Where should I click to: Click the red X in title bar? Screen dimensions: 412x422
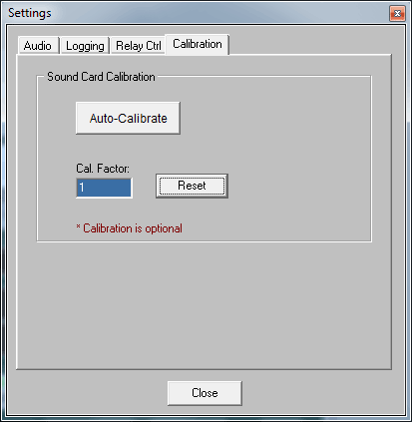tap(397, 14)
